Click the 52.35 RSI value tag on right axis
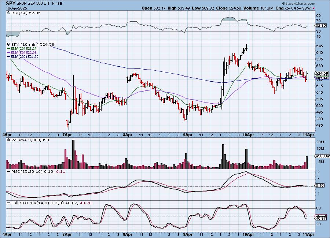The width and height of the screenshot is (330, 238). 321,25
